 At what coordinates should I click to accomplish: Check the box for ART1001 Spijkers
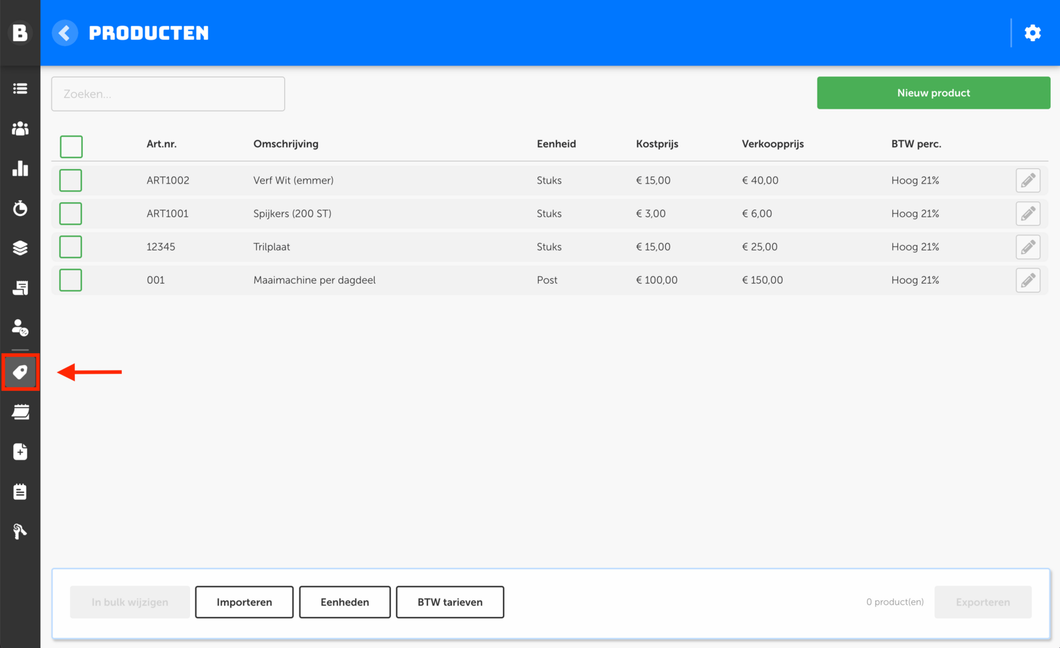click(71, 213)
